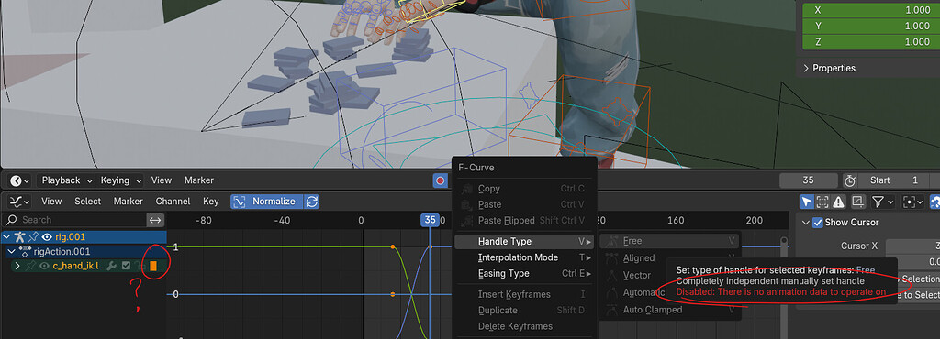This screenshot has width=940, height=339.
Task: Open the Timeline editor type menu
Action: click(x=20, y=180)
